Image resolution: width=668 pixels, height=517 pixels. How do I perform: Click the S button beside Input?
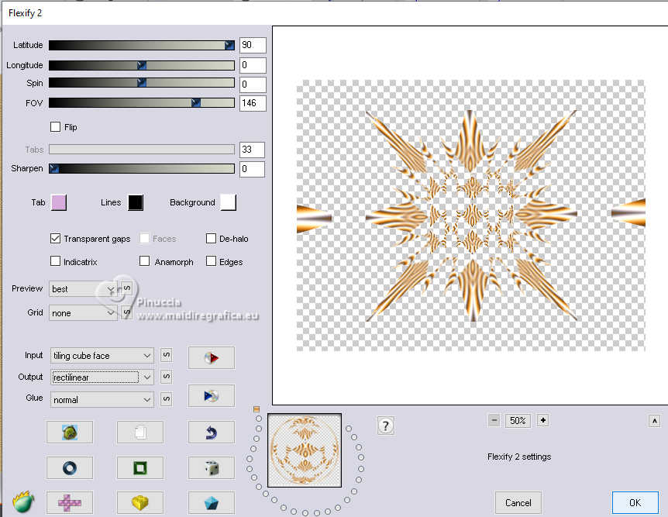pyautogui.click(x=167, y=355)
